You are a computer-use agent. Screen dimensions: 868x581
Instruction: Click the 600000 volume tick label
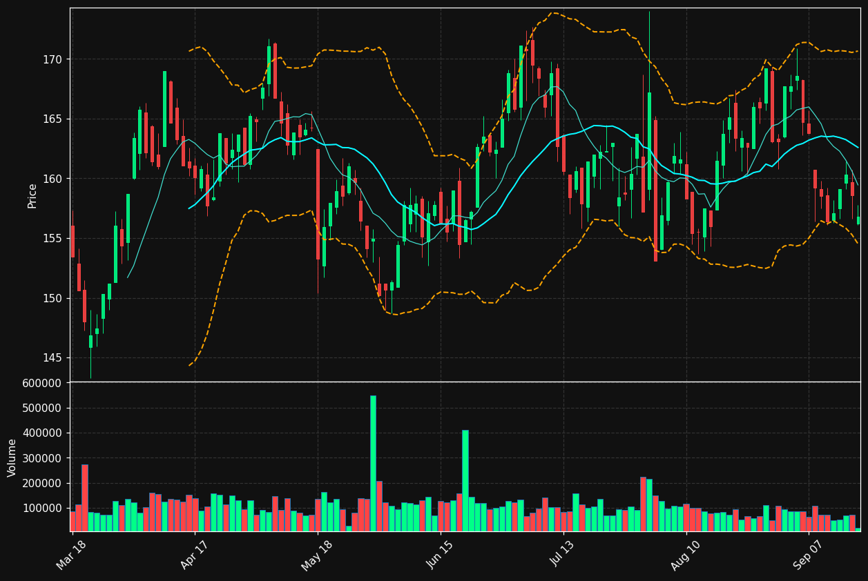click(x=41, y=383)
